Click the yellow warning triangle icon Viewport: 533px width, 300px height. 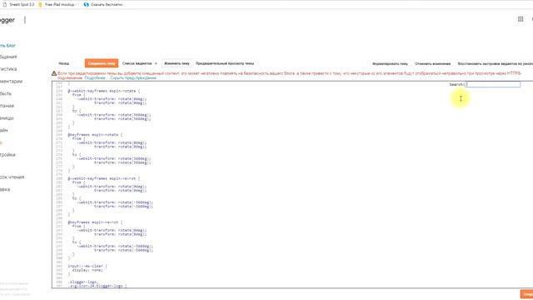coord(54,73)
